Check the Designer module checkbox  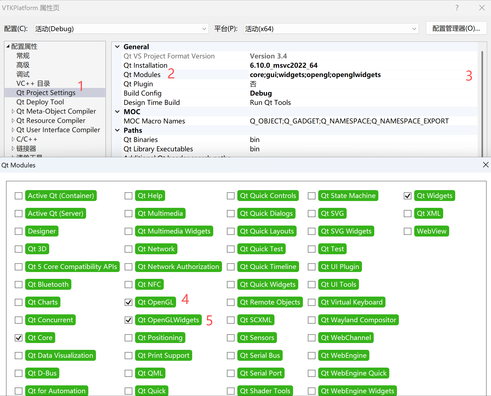(19, 231)
